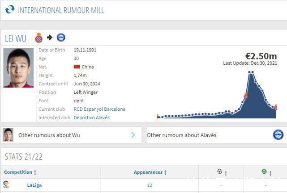Click the Alavés crest in rumours box
The image size is (287, 193).
[x=278, y=135]
